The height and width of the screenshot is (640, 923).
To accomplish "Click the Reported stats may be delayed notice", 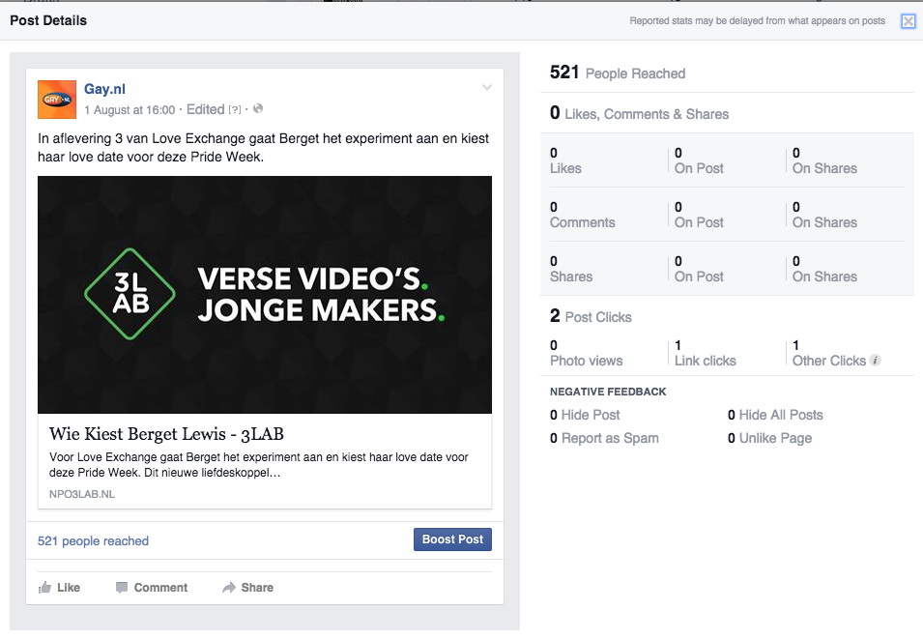I will coord(758,21).
